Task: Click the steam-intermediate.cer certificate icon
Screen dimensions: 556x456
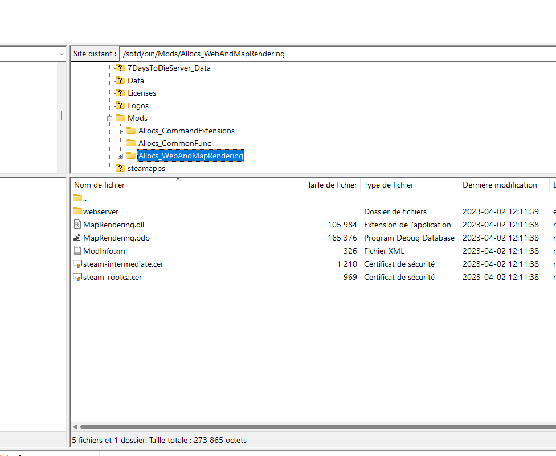Action: tap(77, 264)
